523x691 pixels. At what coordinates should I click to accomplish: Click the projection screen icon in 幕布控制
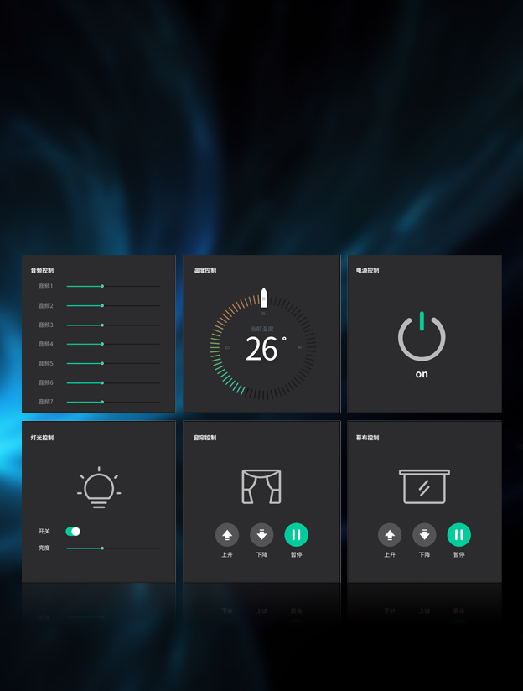coord(424,486)
